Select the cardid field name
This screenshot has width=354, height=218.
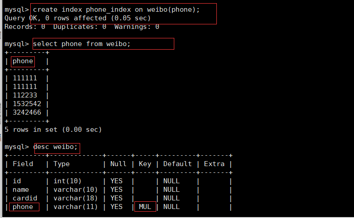[x=25, y=198]
